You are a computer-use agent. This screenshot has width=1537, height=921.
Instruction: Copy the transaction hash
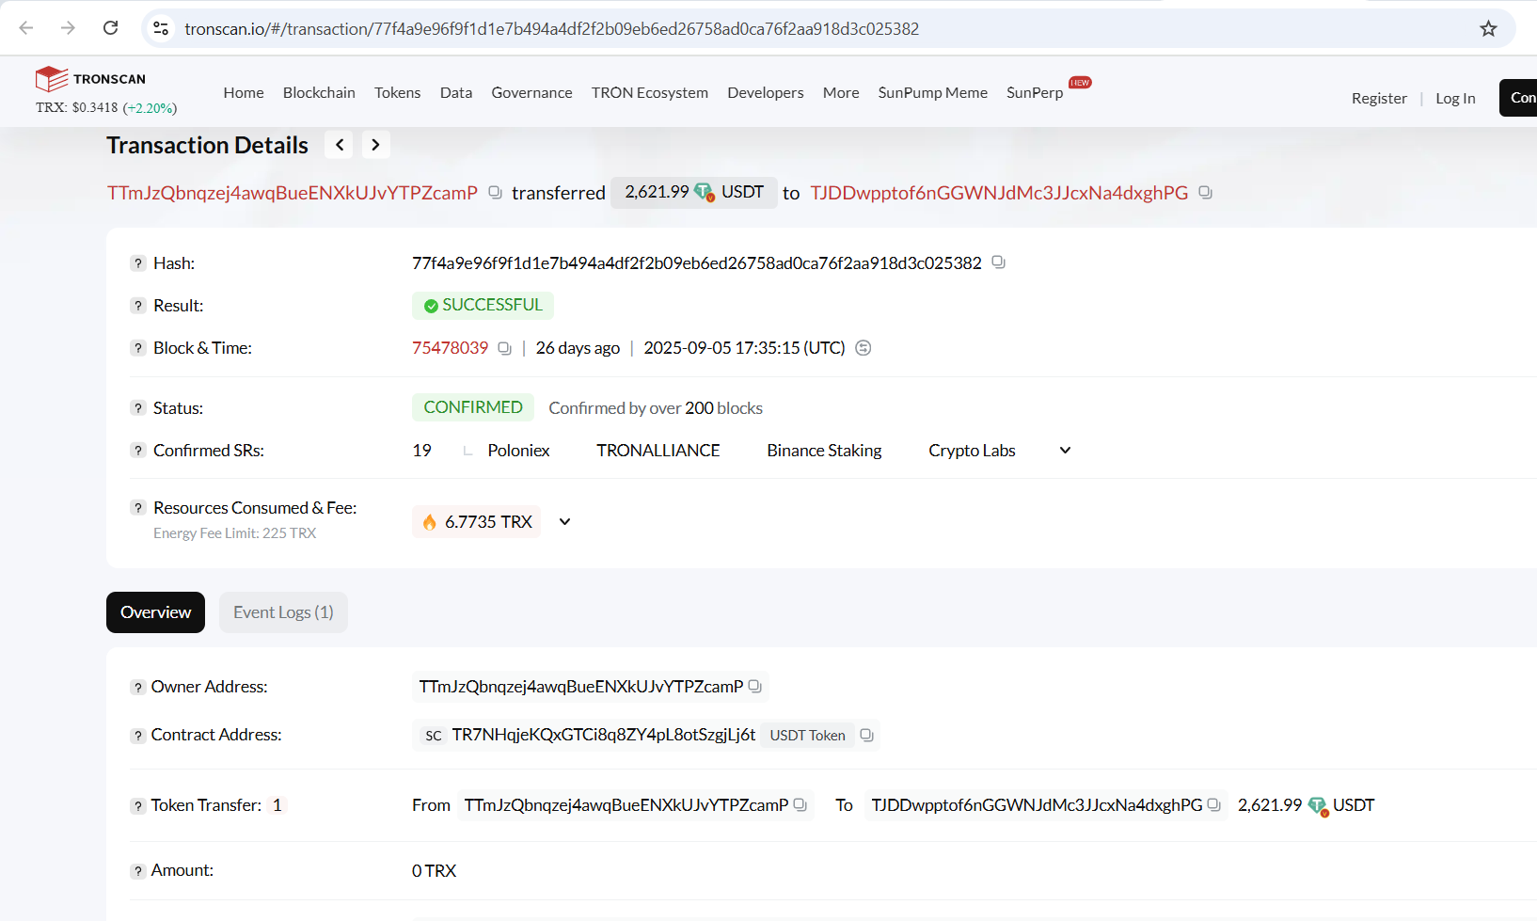pos(999,262)
